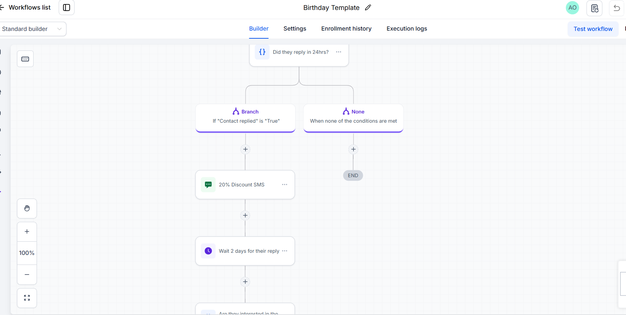626x315 pixels.
Task: Add step below 20% Discount SMS
Action: [245, 216]
